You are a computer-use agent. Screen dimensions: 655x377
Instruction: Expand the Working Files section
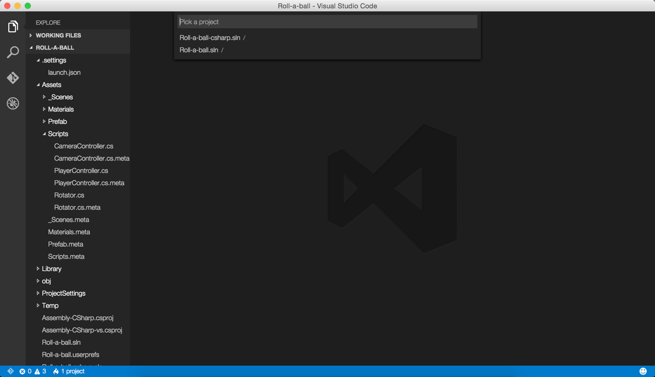[x=78, y=35]
